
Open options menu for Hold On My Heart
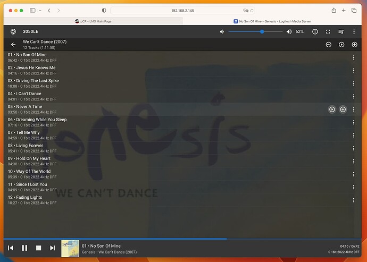pos(354,161)
